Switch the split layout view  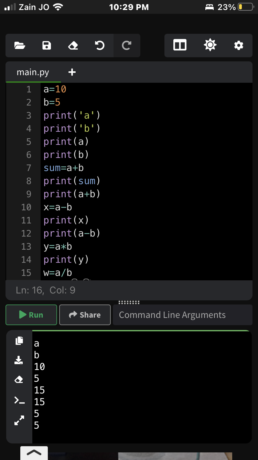pyautogui.click(x=180, y=45)
